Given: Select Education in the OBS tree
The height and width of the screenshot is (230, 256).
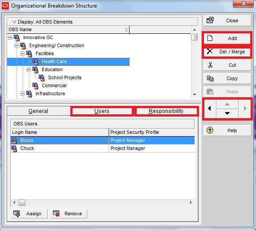Looking at the screenshot, I should 52,69.
